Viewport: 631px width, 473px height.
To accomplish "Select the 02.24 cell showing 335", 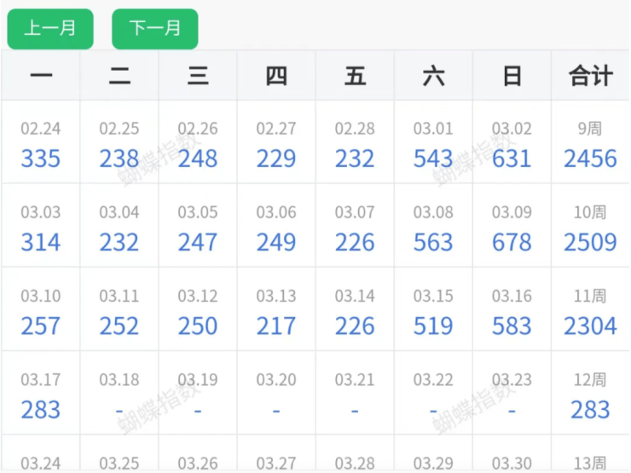I will coord(41,145).
